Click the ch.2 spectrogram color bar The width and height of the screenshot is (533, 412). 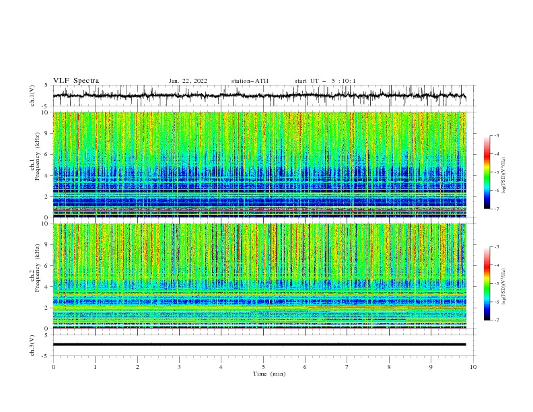point(487,283)
